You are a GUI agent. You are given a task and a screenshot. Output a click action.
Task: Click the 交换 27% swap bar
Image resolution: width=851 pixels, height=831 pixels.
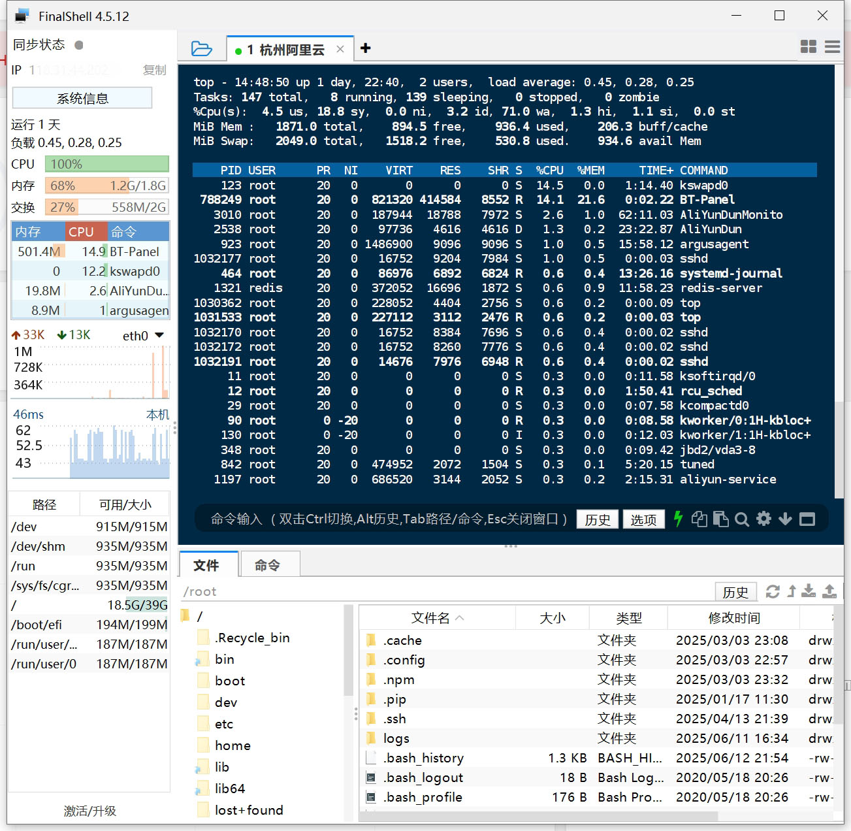click(107, 207)
